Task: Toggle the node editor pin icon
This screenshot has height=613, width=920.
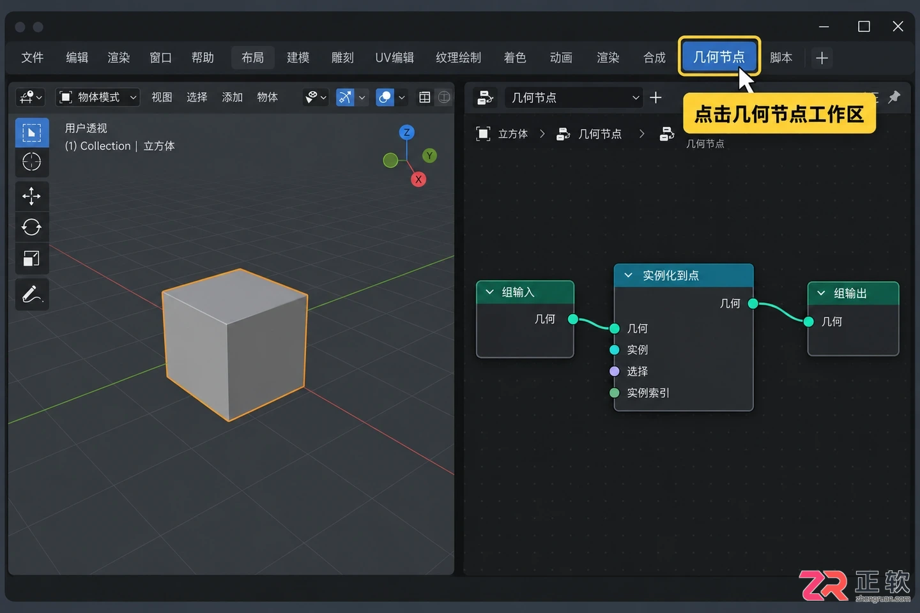Action: (x=894, y=97)
